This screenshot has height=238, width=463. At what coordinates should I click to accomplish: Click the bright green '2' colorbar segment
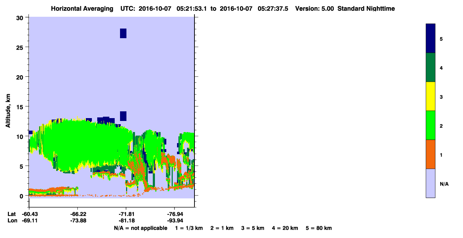click(431, 125)
